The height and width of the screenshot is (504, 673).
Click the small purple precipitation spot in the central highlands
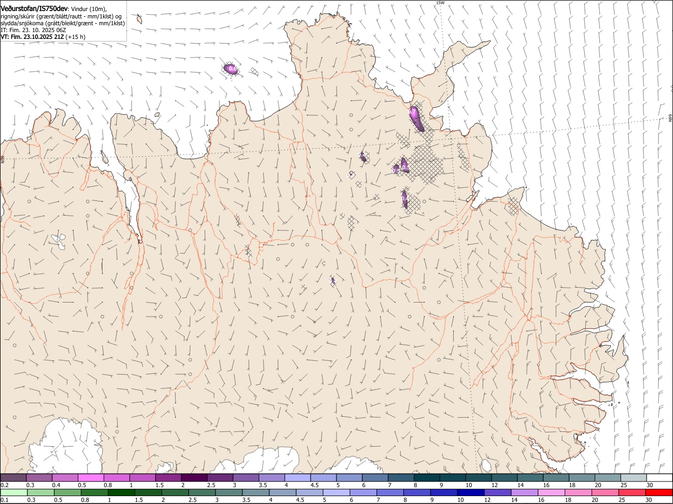tap(333, 280)
